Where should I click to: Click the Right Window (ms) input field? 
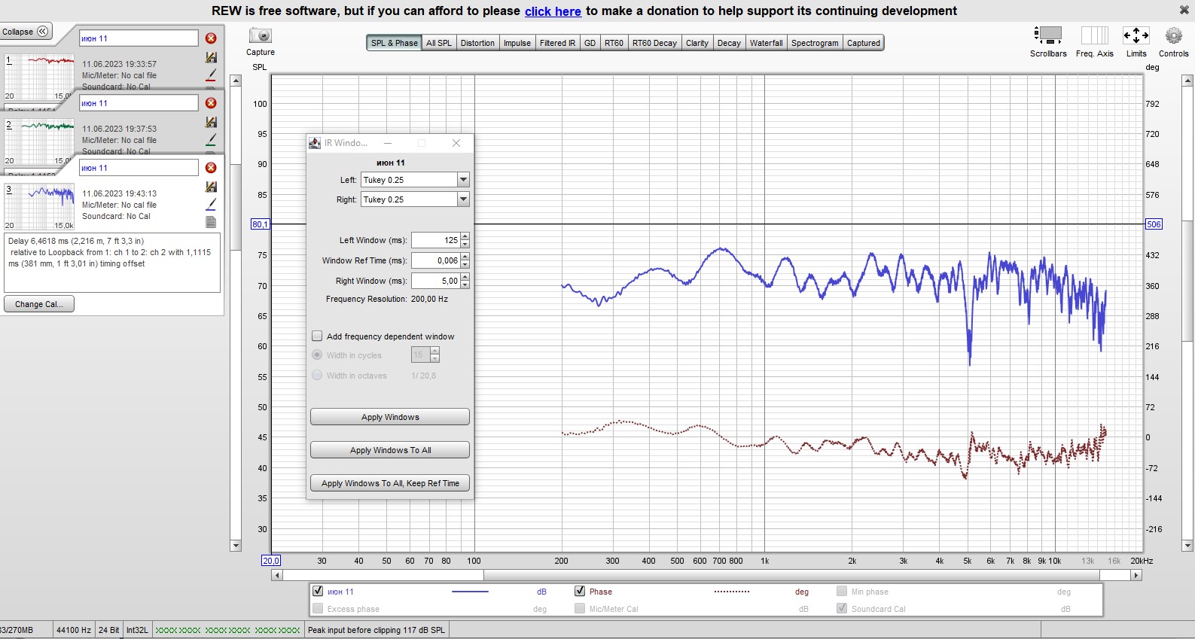click(x=436, y=281)
